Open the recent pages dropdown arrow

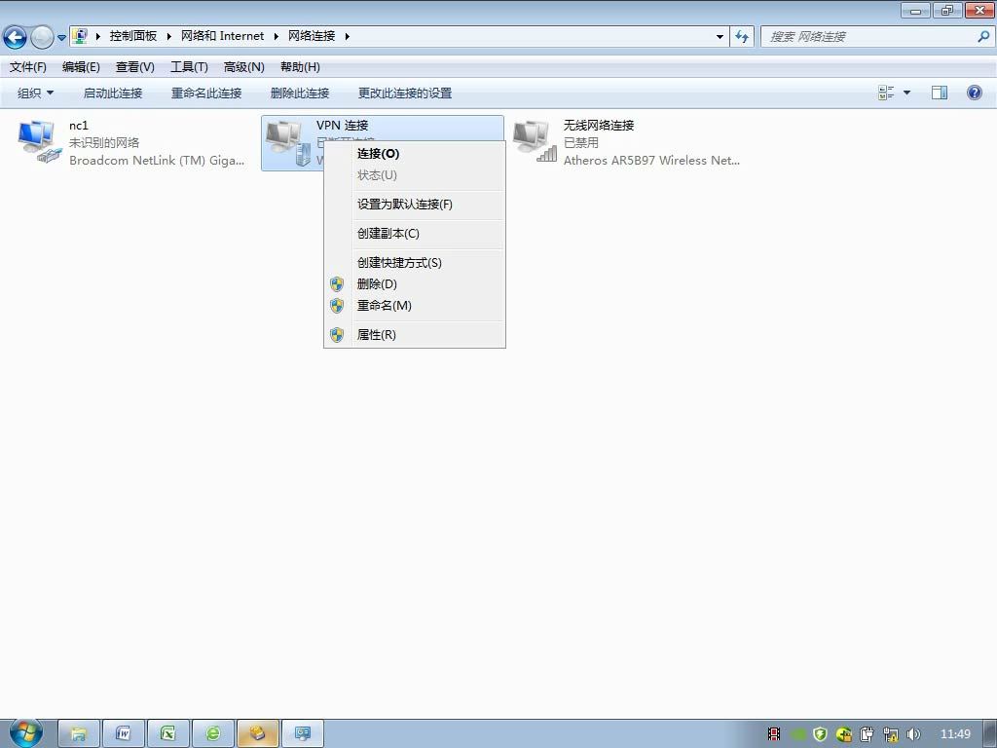61,38
